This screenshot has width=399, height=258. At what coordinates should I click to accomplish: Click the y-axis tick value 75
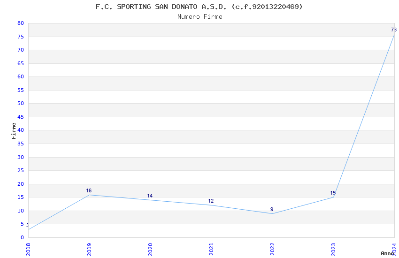pos(21,37)
